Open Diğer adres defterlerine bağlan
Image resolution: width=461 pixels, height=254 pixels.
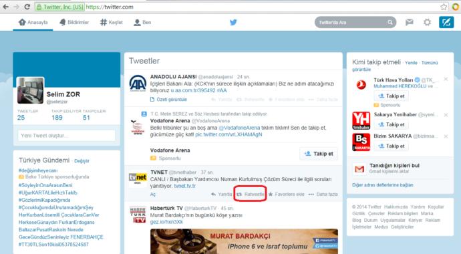pos(383,185)
